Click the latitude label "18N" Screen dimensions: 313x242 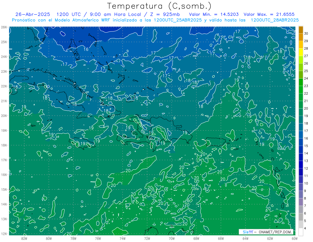pos(4,145)
